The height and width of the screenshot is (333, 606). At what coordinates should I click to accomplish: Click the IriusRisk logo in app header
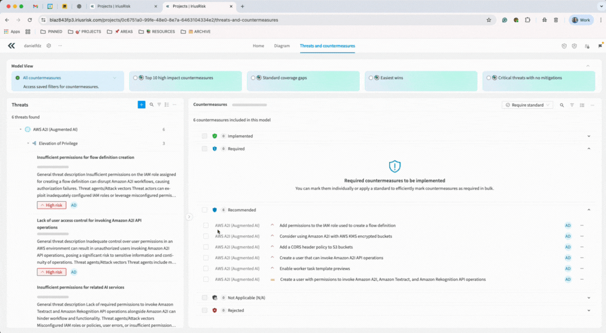12,45
